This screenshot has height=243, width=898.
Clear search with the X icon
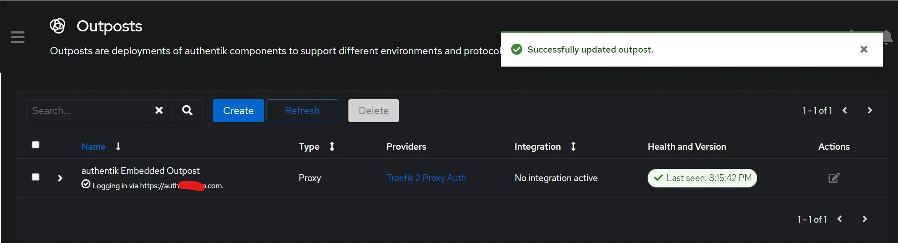coord(159,111)
